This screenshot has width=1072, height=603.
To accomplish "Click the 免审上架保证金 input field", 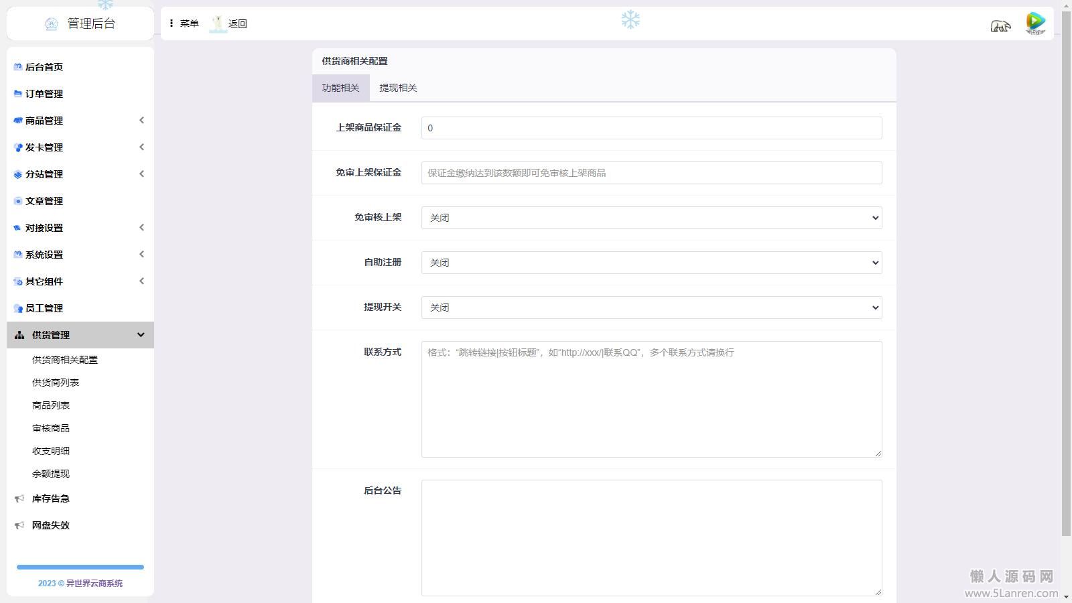I will coord(651,173).
